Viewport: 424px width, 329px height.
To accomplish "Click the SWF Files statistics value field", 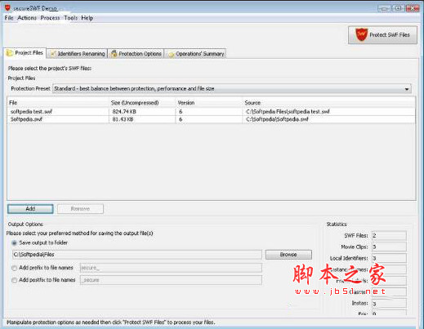I will click(389, 236).
